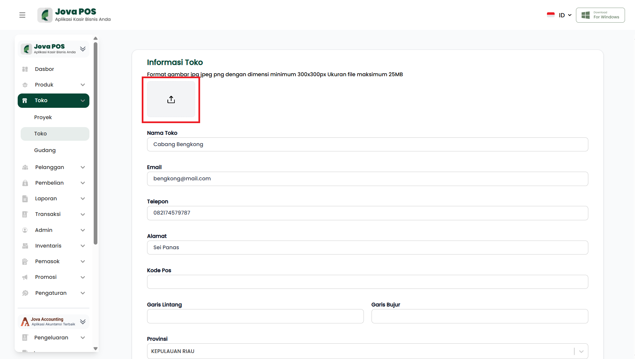The image size is (635, 359).
Task: Click the sidebar scroll down arrow
Action: 95,349
